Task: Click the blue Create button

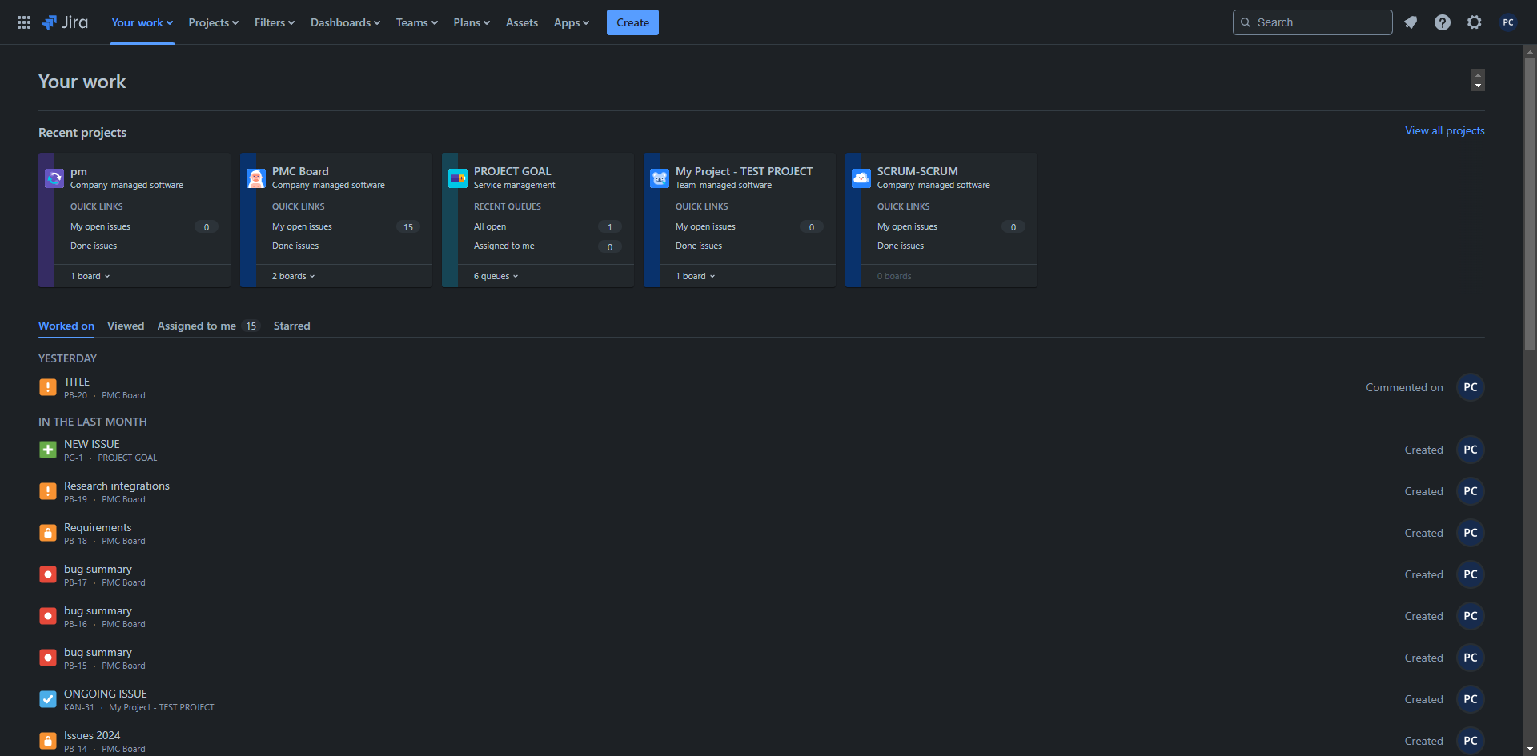Action: pyautogui.click(x=632, y=22)
